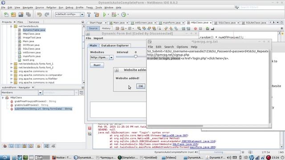Switch to the History view of the editor

pos(106,28)
